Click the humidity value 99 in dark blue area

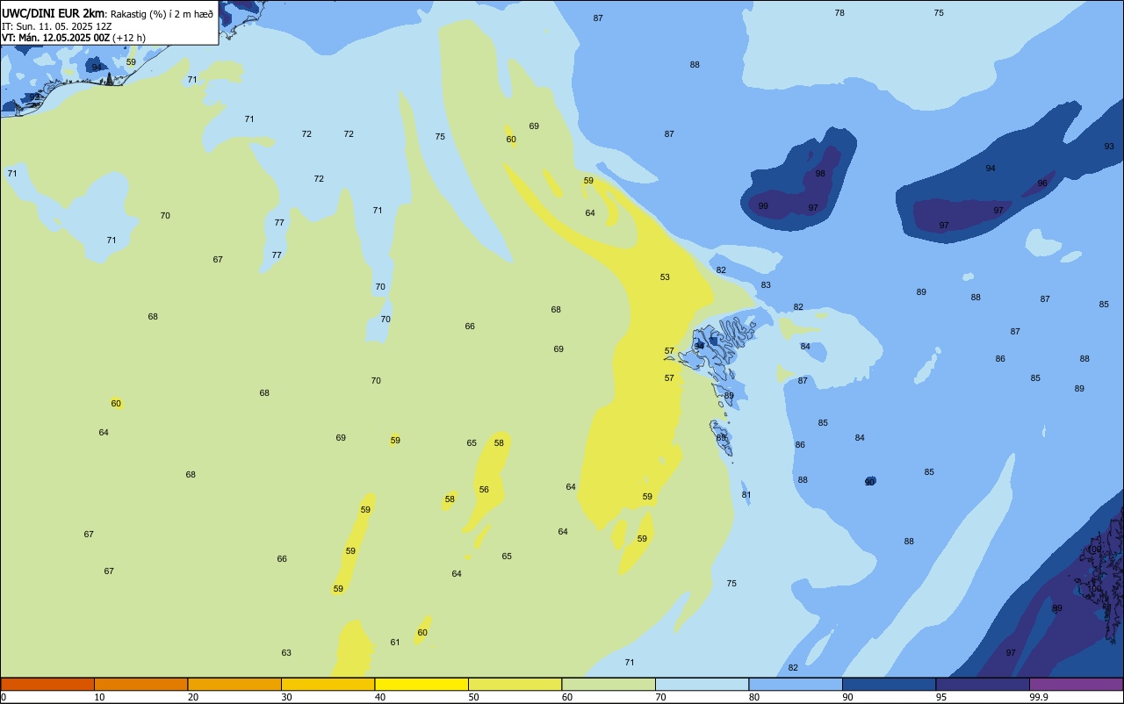(x=763, y=206)
